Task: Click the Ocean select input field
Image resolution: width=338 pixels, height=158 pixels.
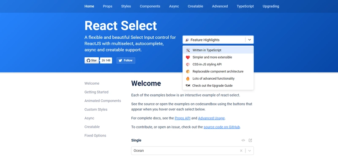Action: [192, 151]
